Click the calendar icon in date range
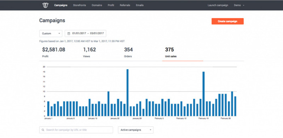Screen dimensions: 283x138 (x=69, y=33)
